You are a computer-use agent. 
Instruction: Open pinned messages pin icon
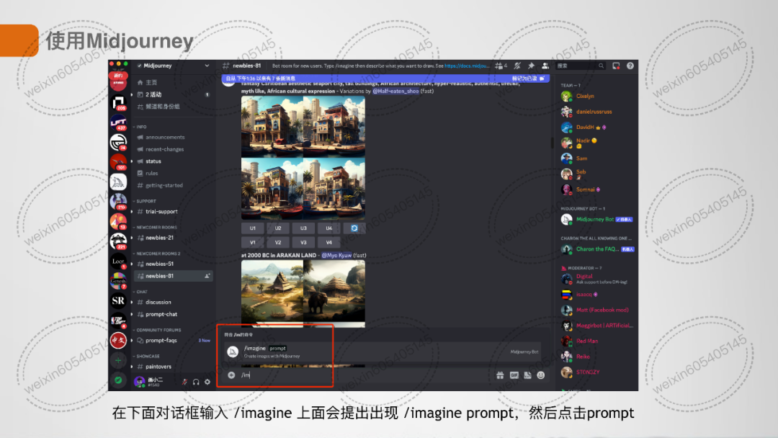pyautogui.click(x=531, y=66)
